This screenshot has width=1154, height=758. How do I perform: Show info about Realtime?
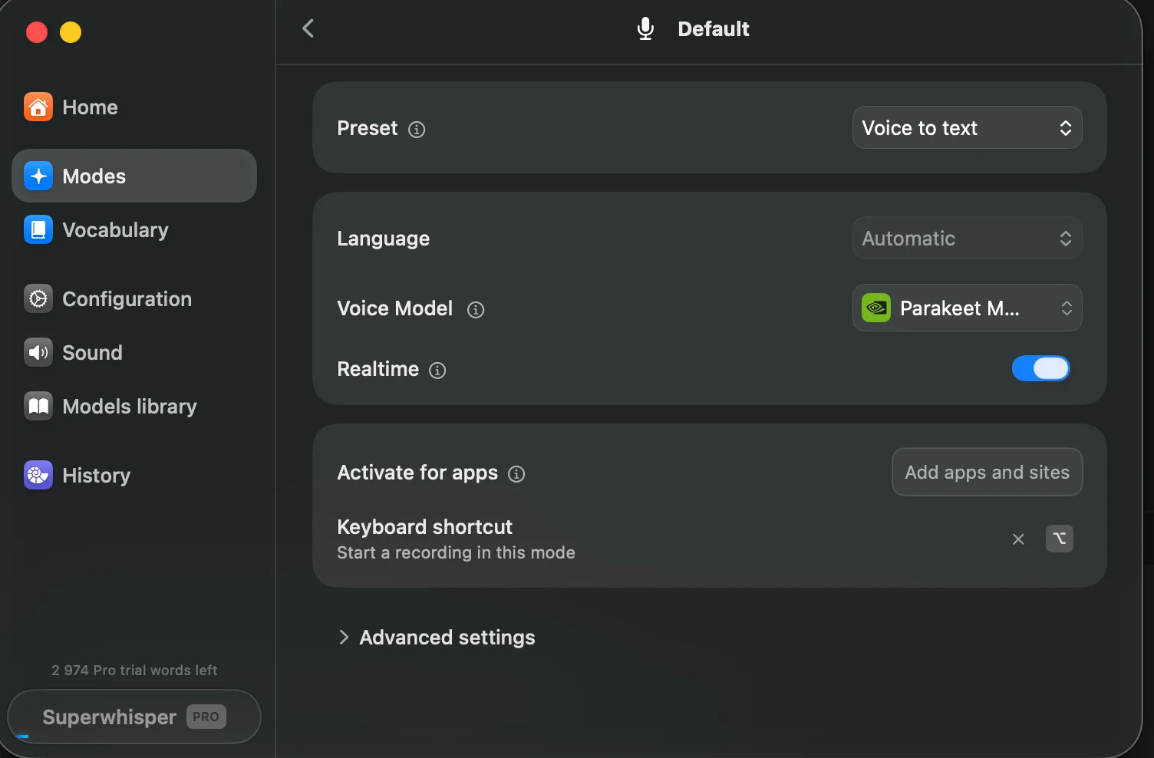(x=437, y=371)
